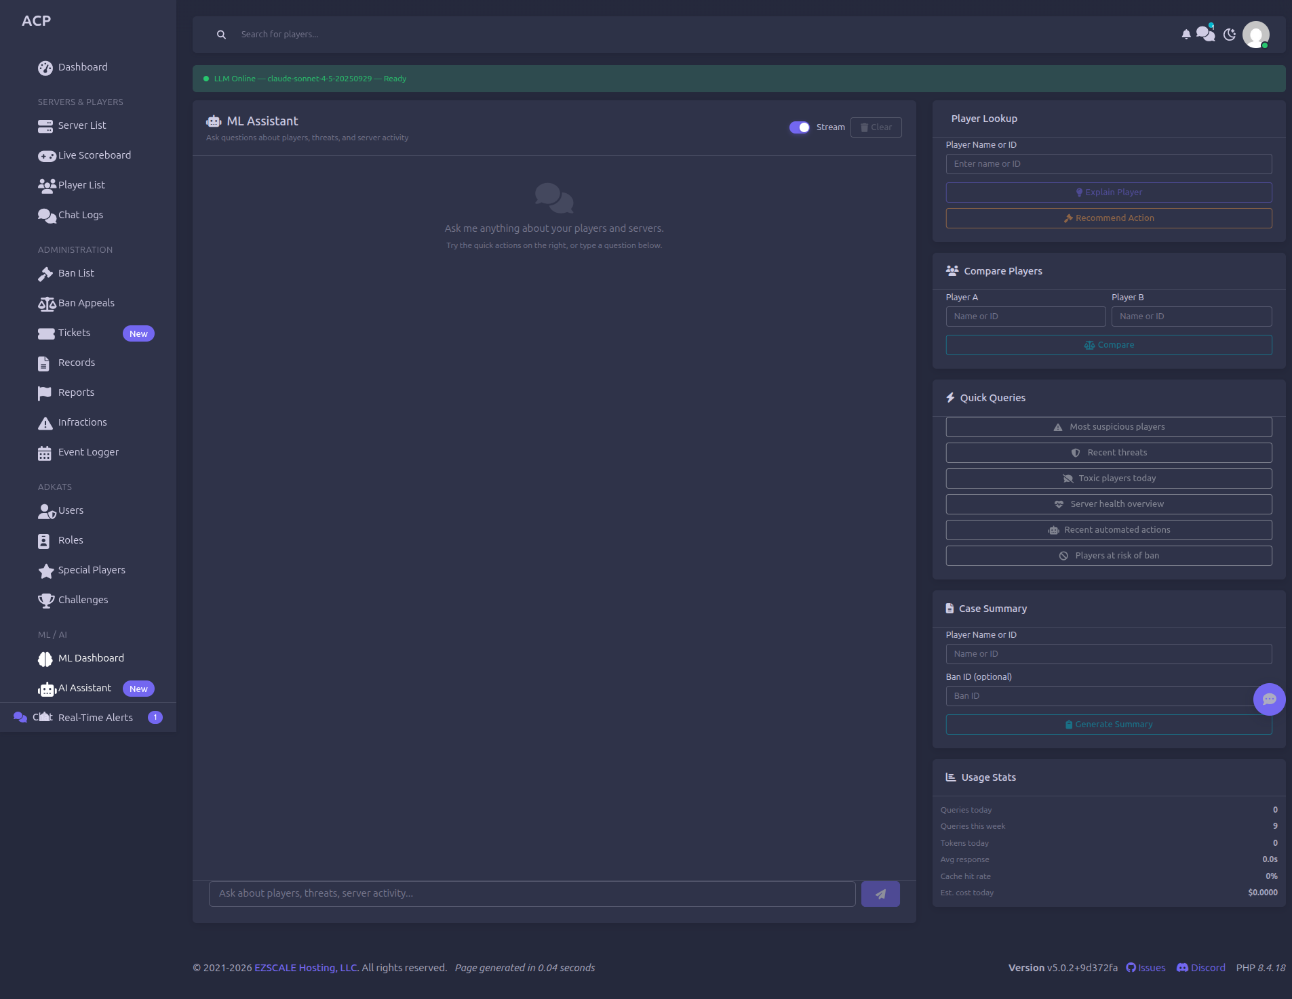Click the Compare button

click(x=1109, y=345)
